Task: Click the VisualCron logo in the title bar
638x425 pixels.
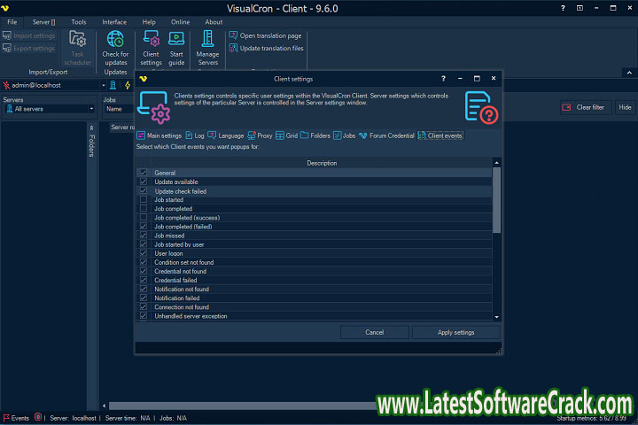Action: [5, 8]
